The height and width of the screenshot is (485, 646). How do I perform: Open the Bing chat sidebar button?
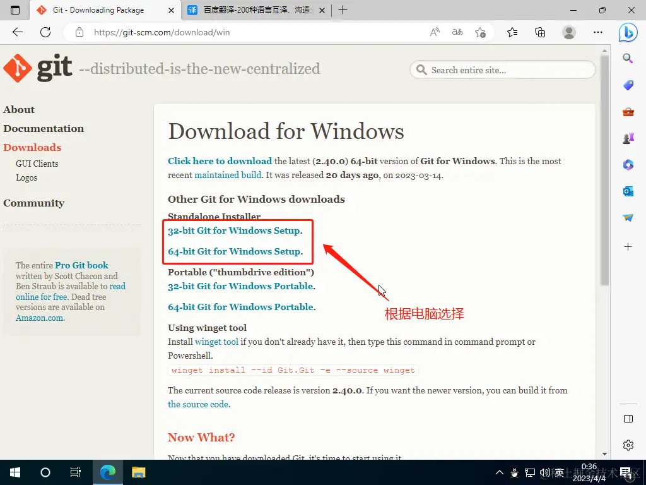pyautogui.click(x=628, y=32)
